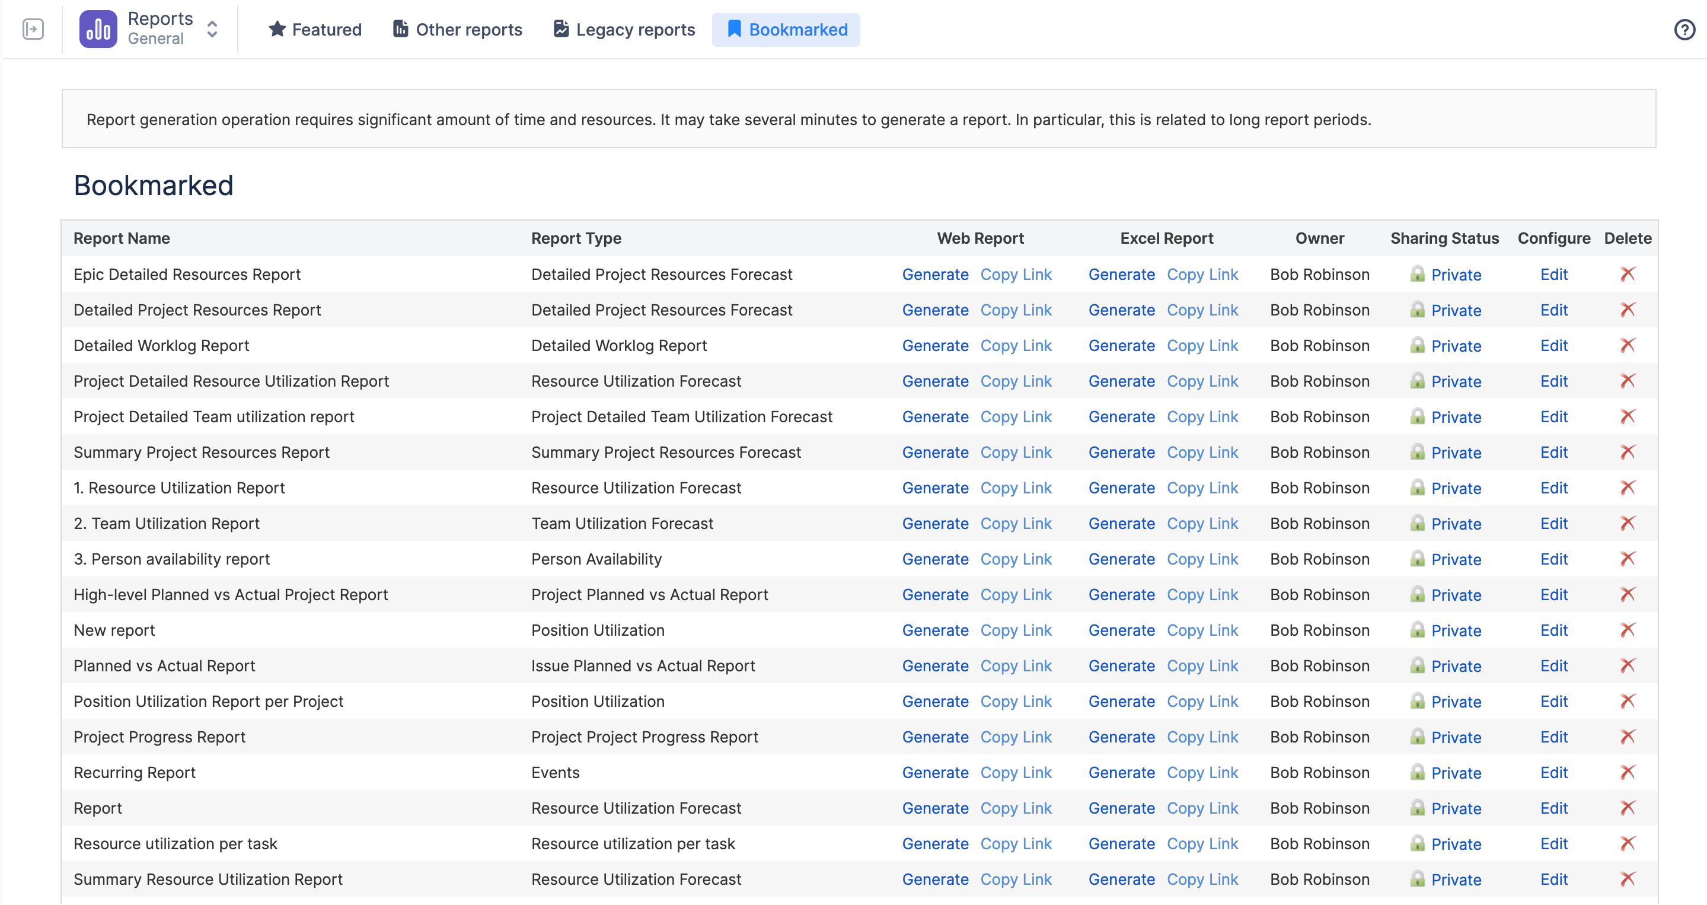The image size is (1707, 905).
Task: Click lock icon for New report
Action: 1416,629
